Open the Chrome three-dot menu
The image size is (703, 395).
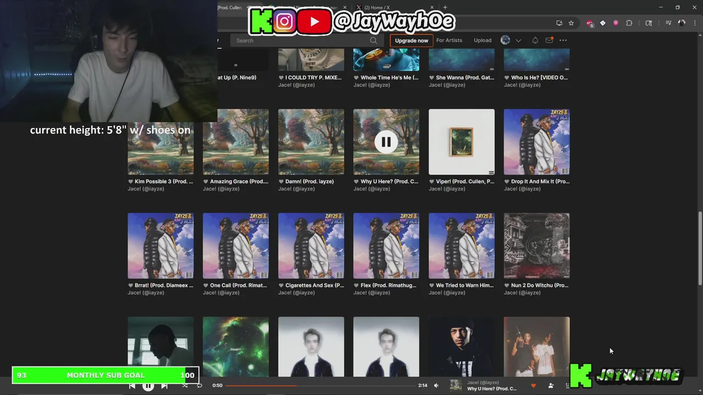point(695,23)
